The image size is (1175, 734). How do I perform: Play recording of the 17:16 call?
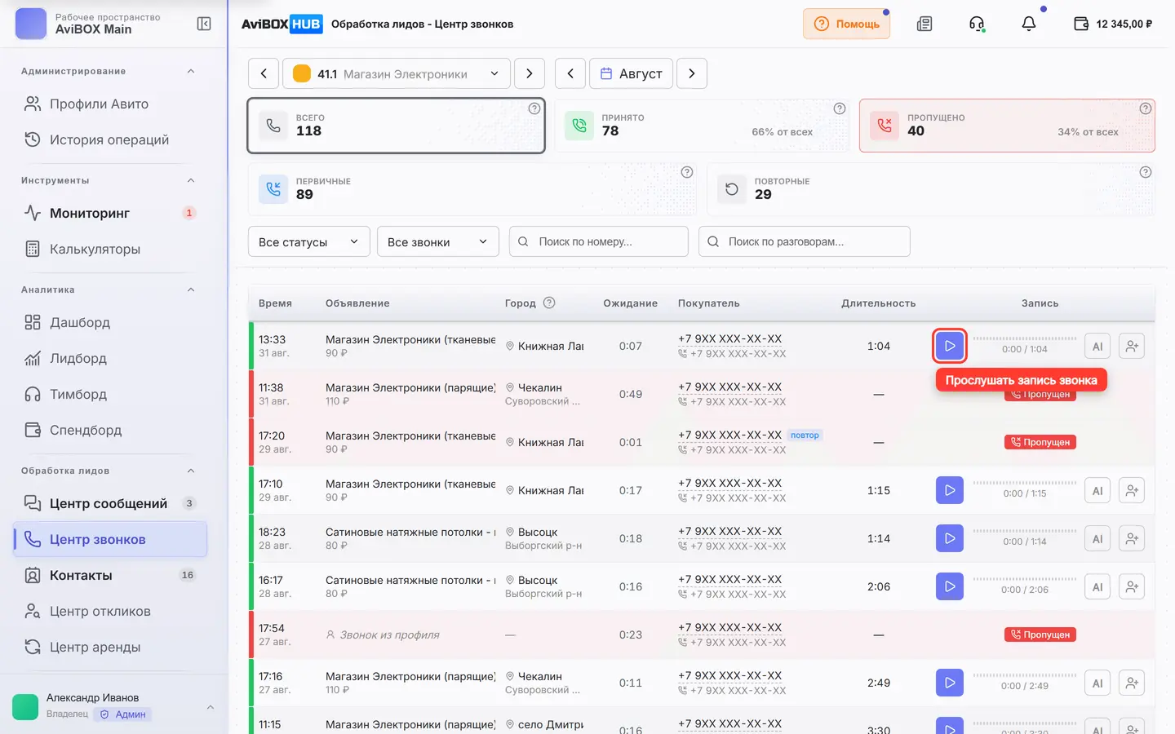pyautogui.click(x=950, y=683)
